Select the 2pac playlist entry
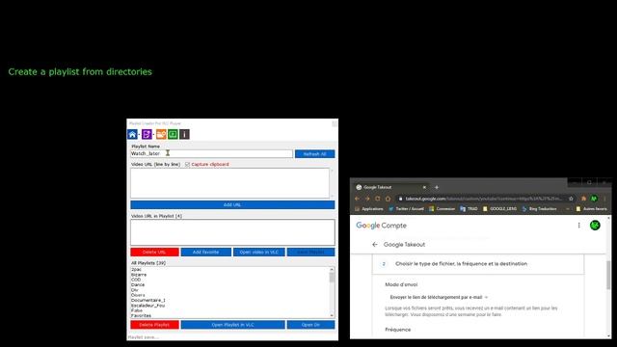The image size is (617, 347). tap(136, 270)
